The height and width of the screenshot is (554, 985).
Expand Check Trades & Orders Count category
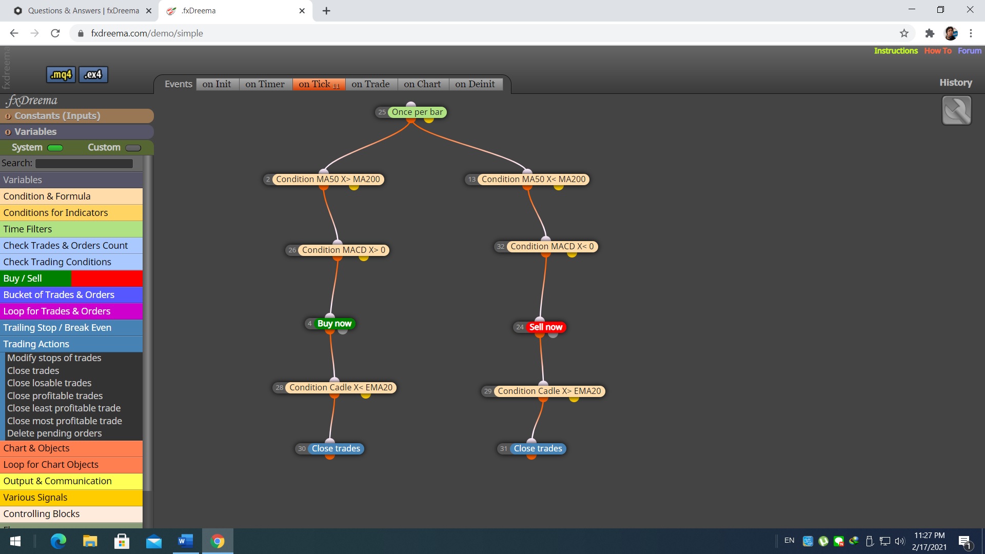[71, 246]
